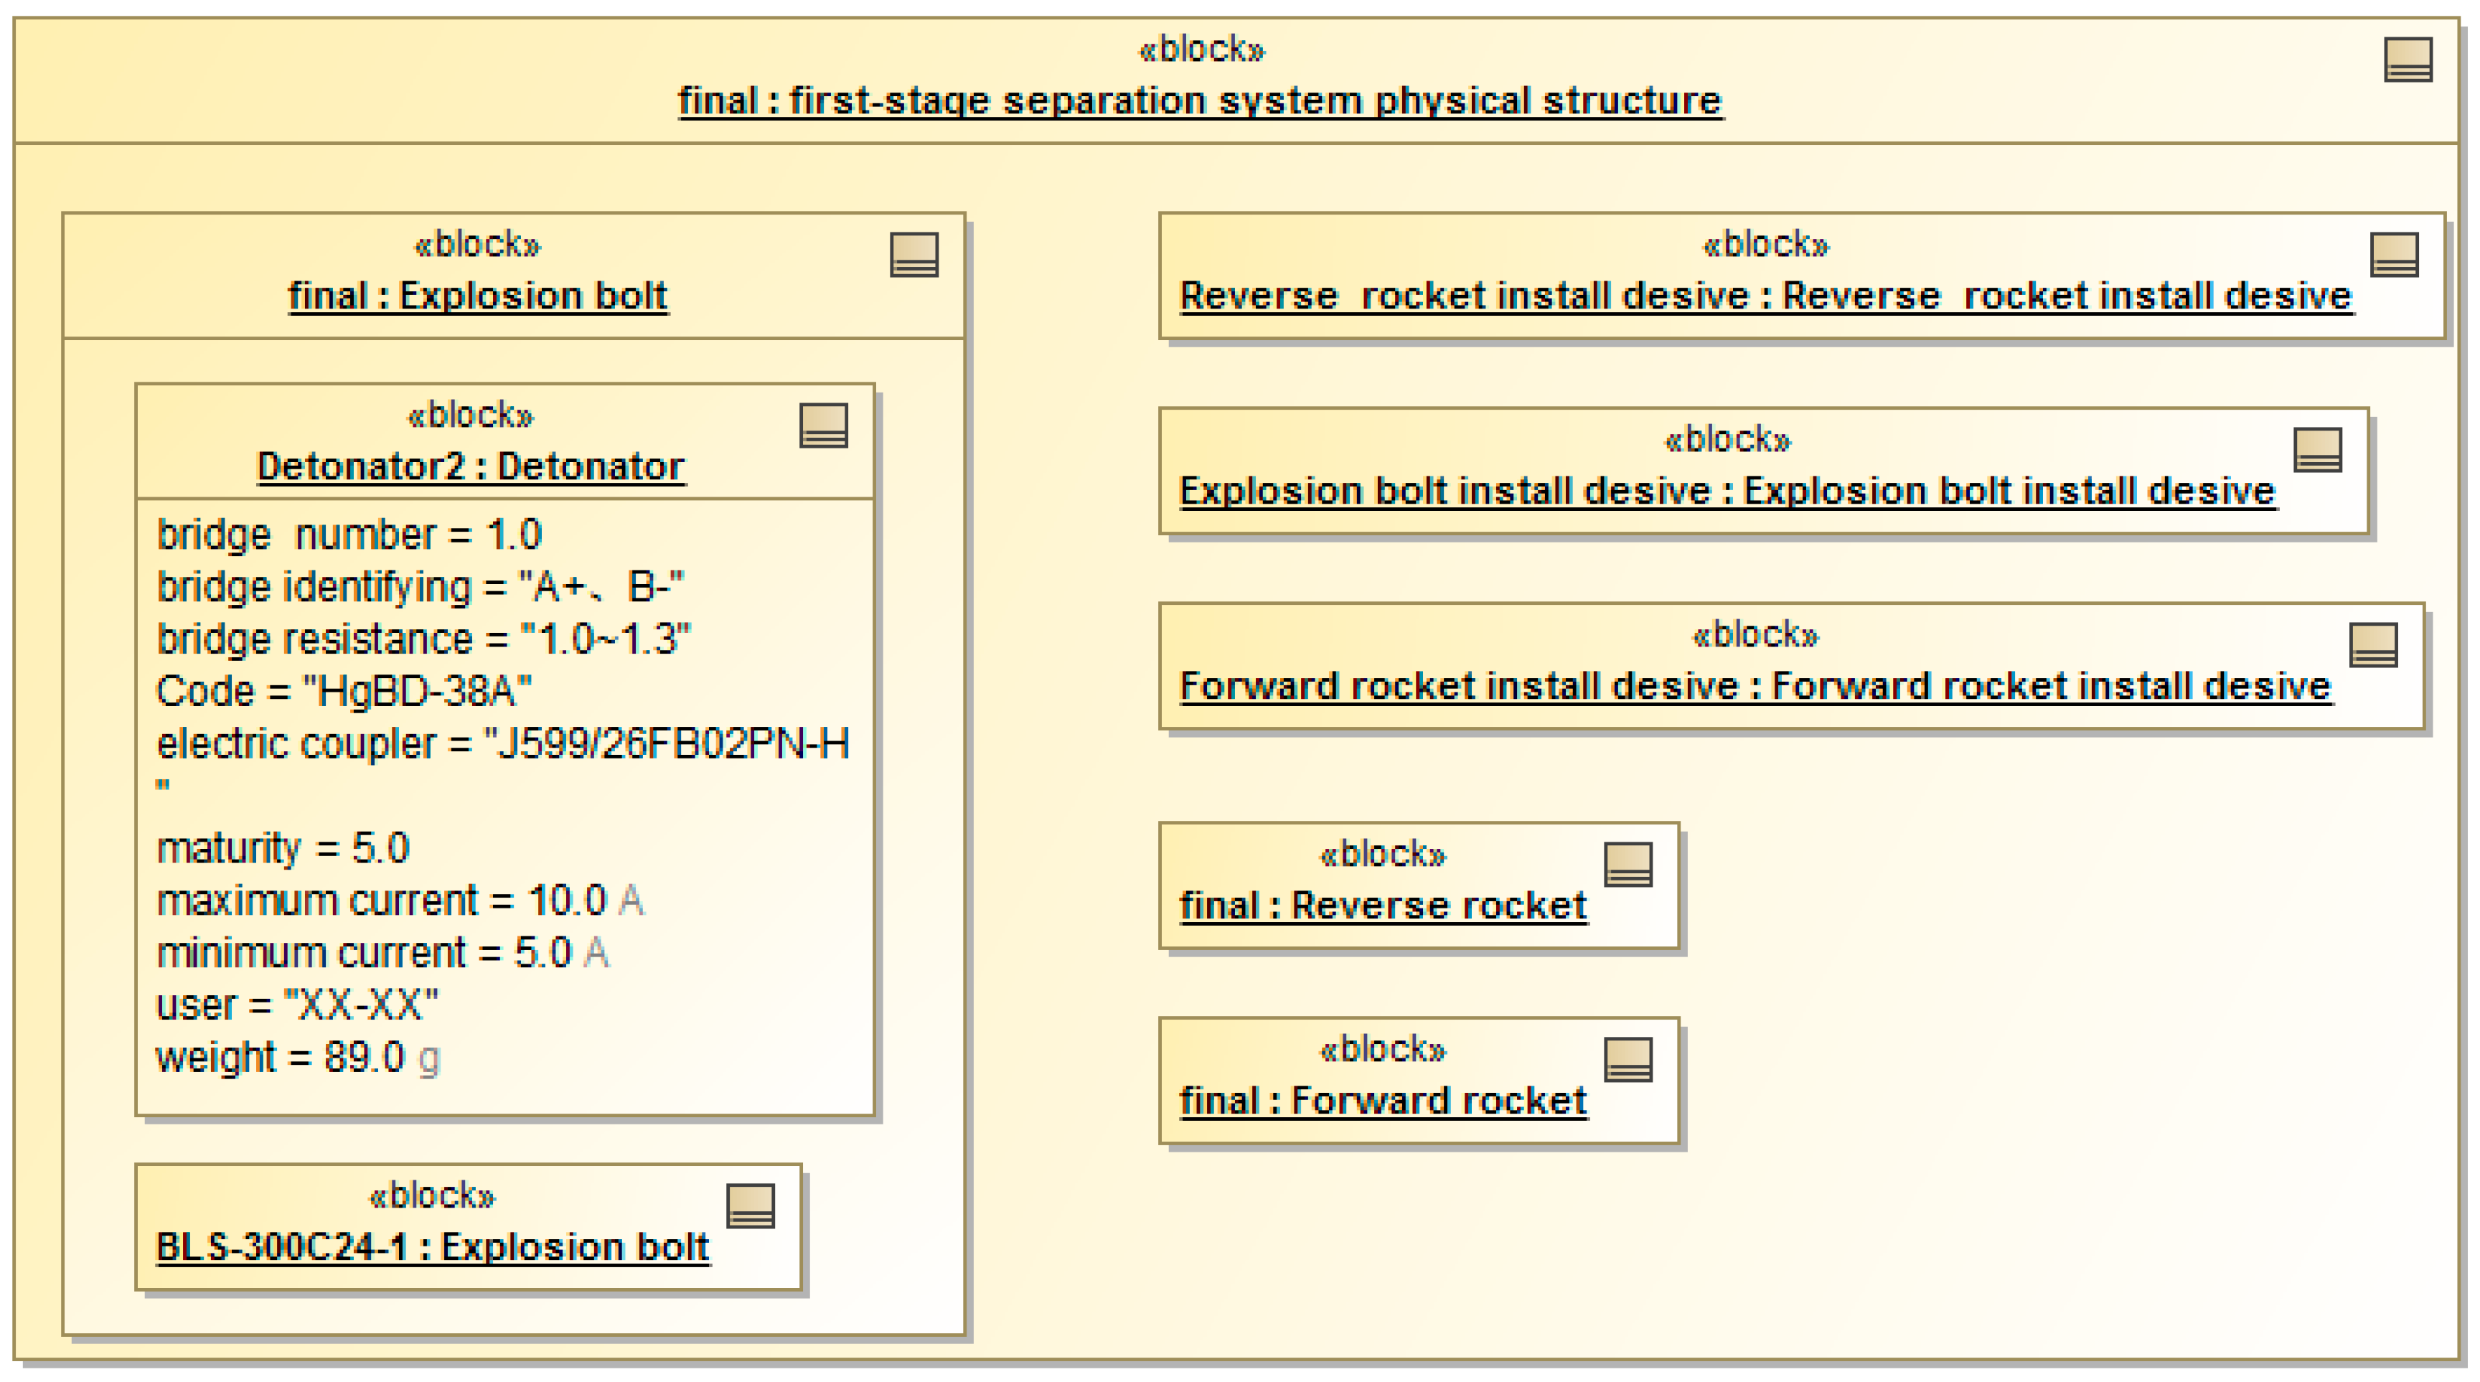Click the Explosion bolt install desive block icon
The height and width of the screenshot is (1382, 2480).
click(2317, 449)
